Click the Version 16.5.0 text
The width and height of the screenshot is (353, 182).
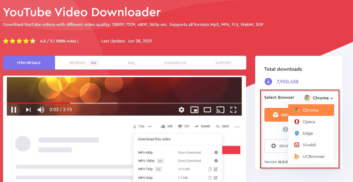pyautogui.click(x=276, y=162)
